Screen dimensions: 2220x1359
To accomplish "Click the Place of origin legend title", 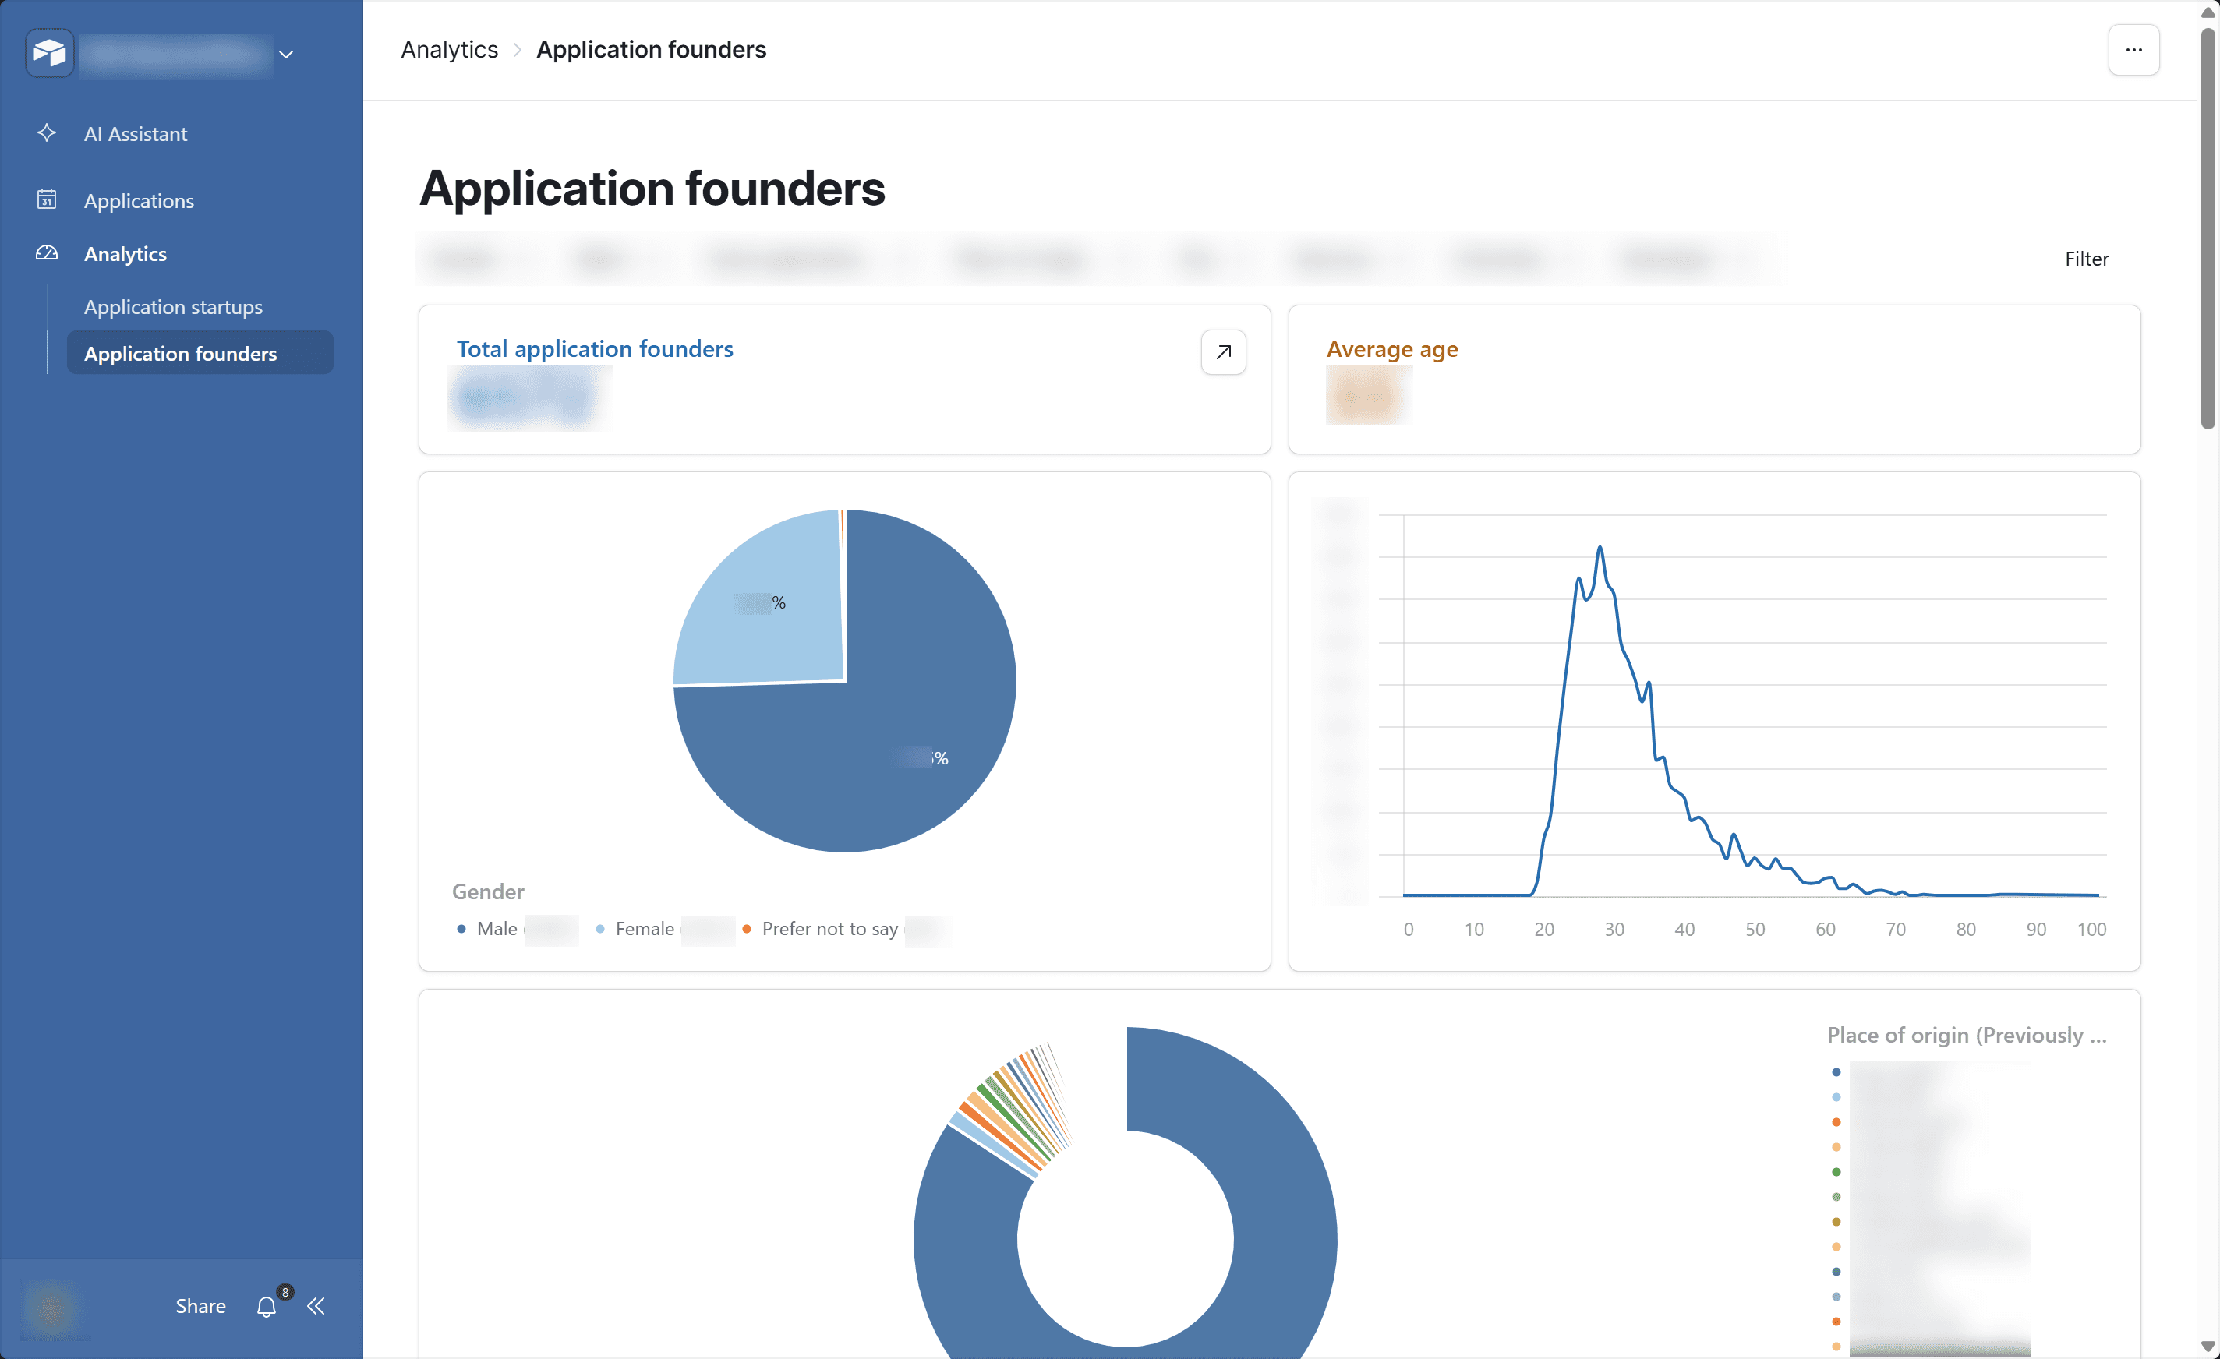I will (x=1966, y=1035).
